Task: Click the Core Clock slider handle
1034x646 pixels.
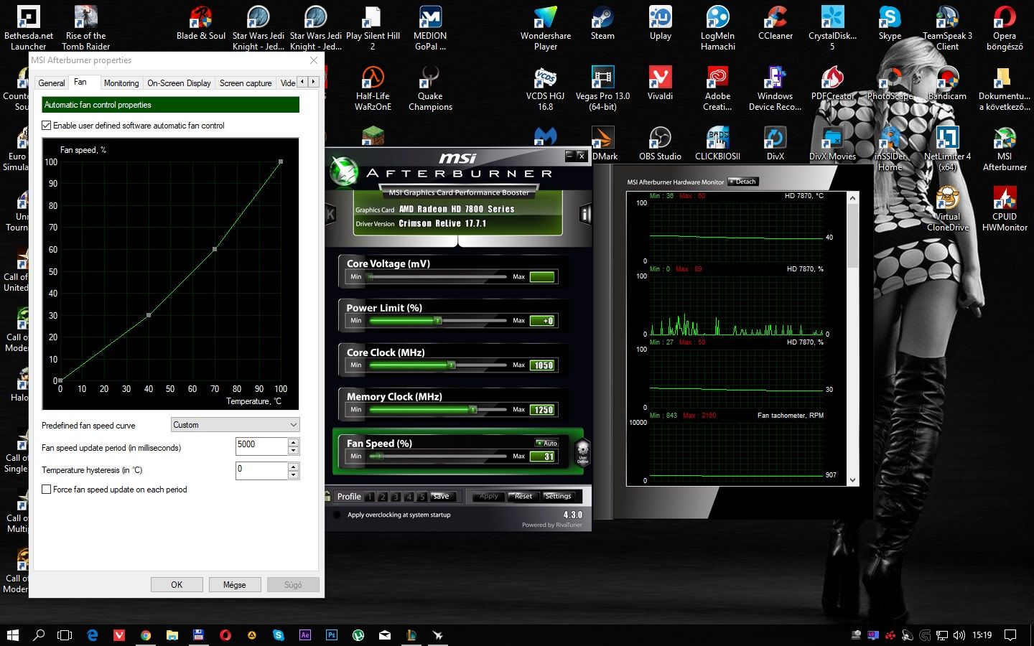Action: [x=451, y=365]
